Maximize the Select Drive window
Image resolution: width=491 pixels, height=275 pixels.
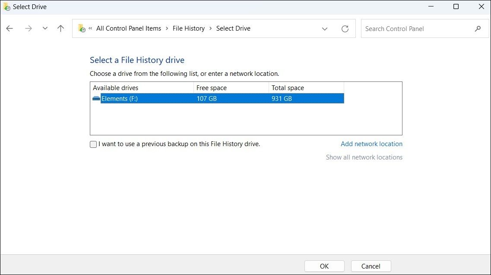click(456, 6)
